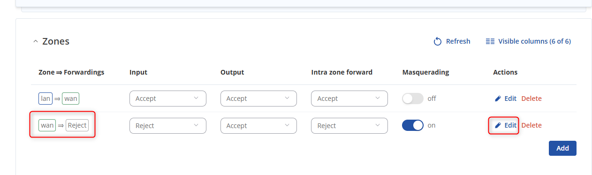This screenshot has height=175, width=592.
Task: Click the Refresh circular arrow icon
Action: click(x=438, y=41)
